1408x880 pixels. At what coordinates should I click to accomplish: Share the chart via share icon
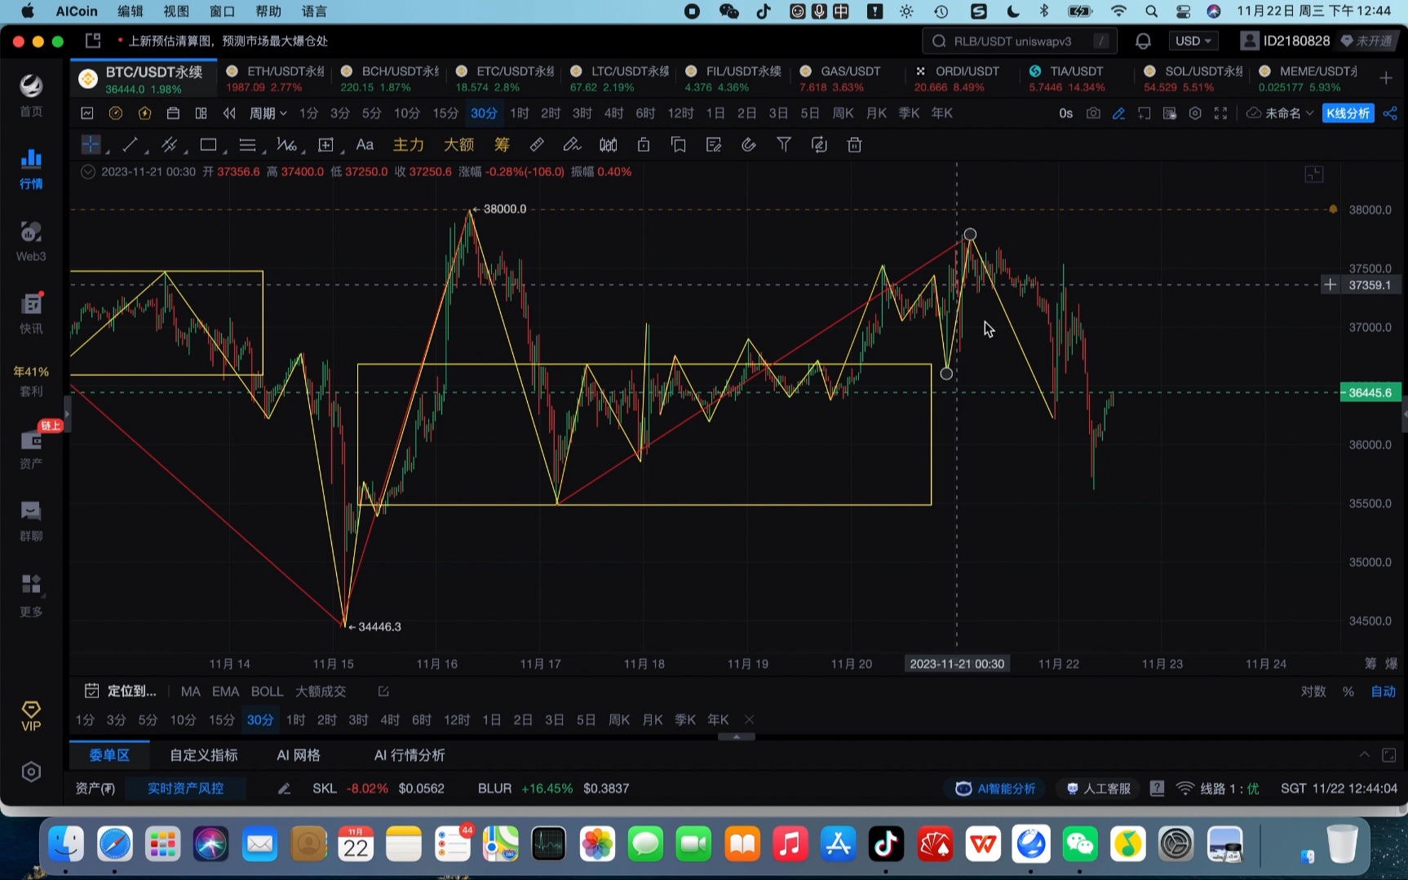pyautogui.click(x=1390, y=113)
